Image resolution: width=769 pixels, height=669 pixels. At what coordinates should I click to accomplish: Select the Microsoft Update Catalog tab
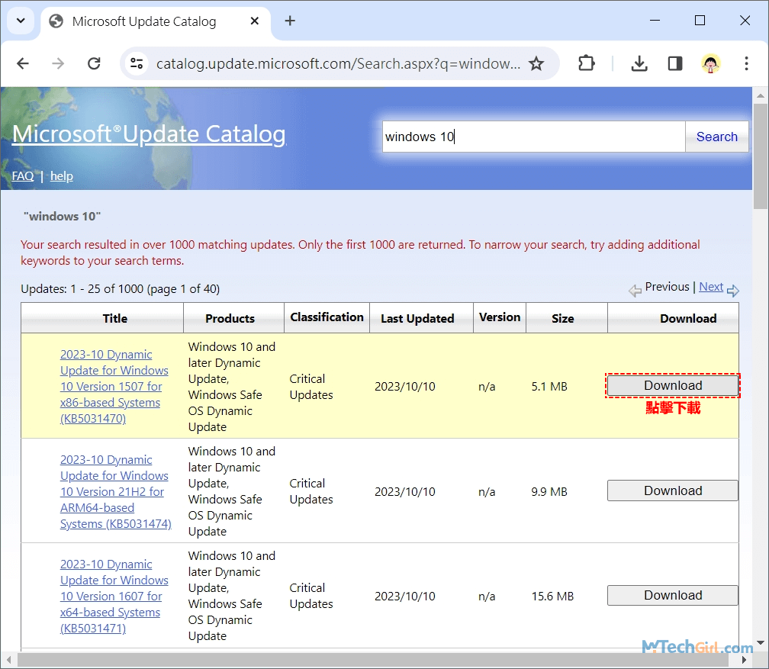click(x=143, y=21)
